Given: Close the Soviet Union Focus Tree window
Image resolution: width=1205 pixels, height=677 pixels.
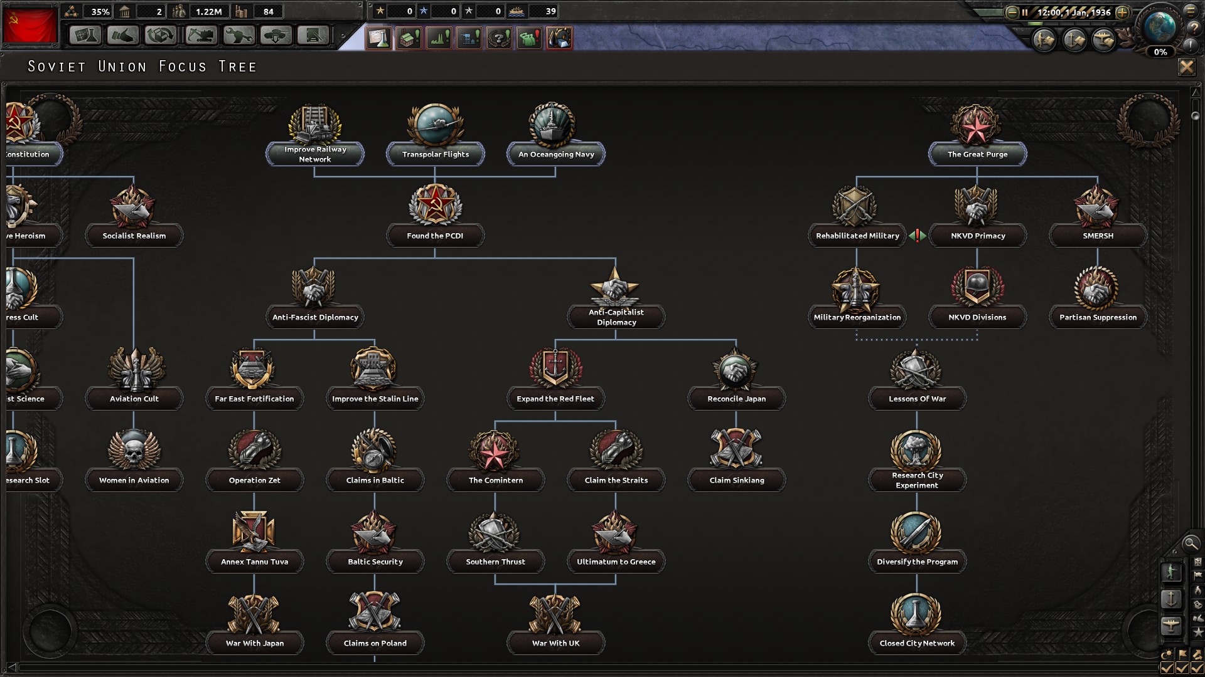Looking at the screenshot, I should (x=1186, y=67).
